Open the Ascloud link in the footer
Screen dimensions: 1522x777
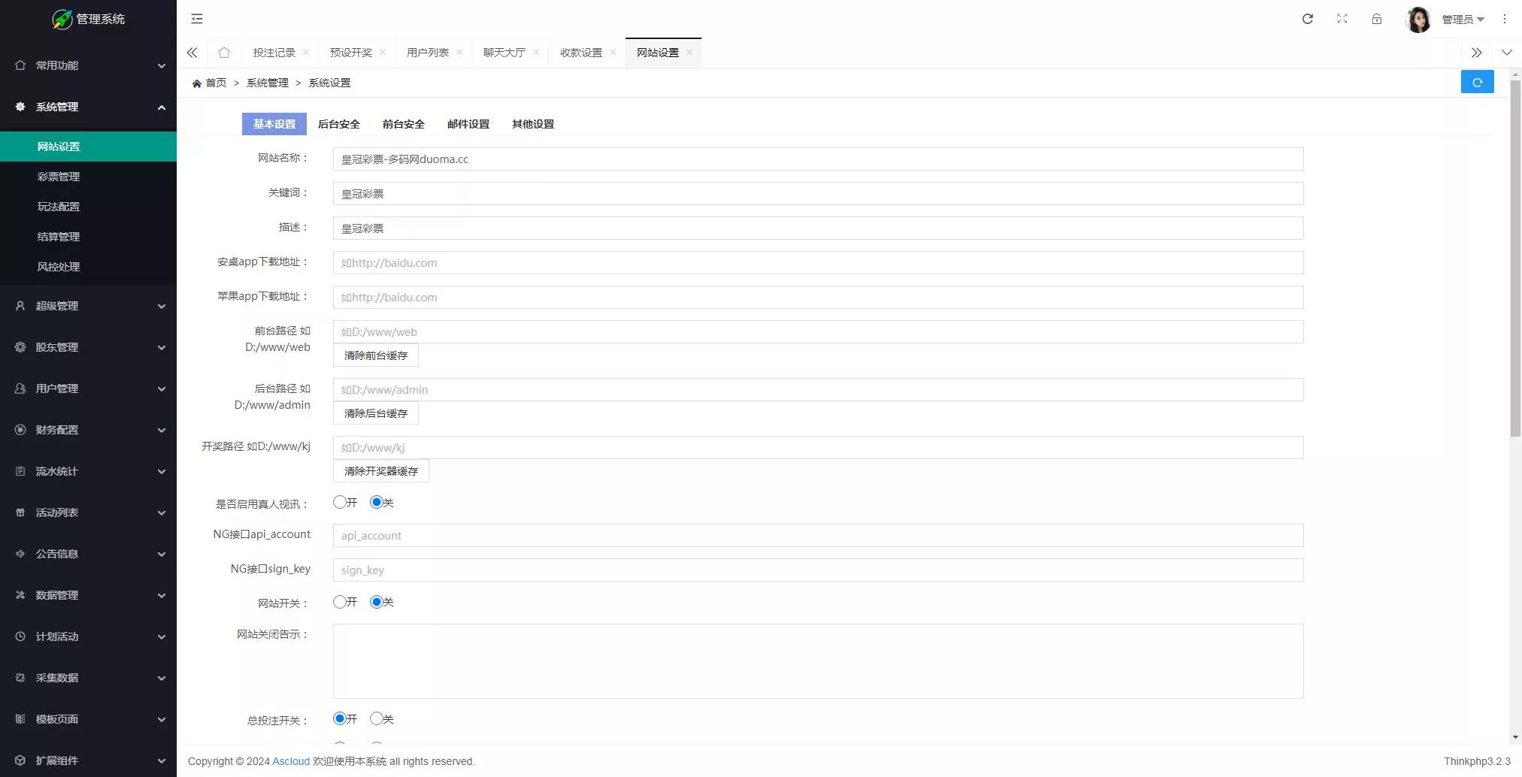[x=290, y=761]
